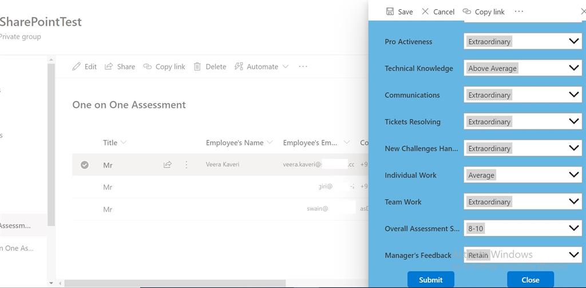
Task: Click share icon in Veera Kaveri row
Action: pyautogui.click(x=168, y=164)
